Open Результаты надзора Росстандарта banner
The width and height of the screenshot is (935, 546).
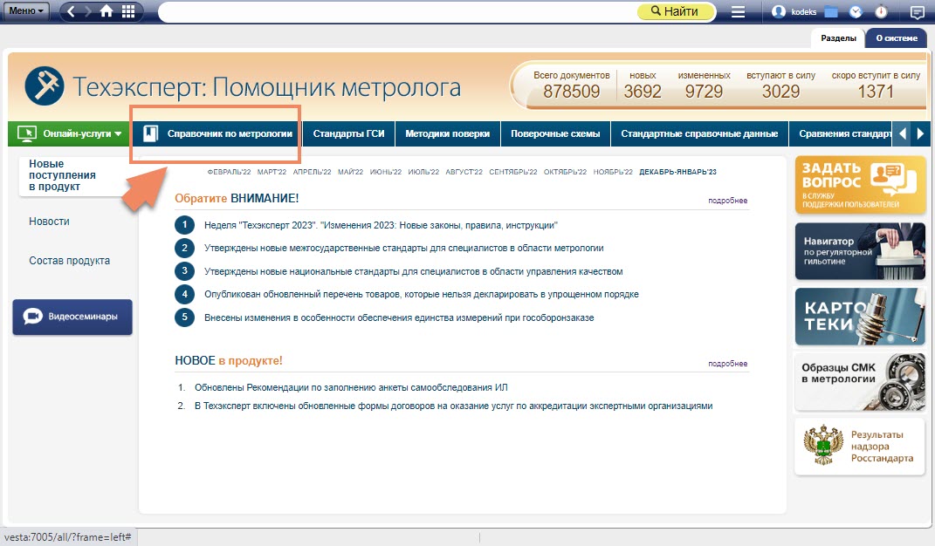tap(860, 447)
